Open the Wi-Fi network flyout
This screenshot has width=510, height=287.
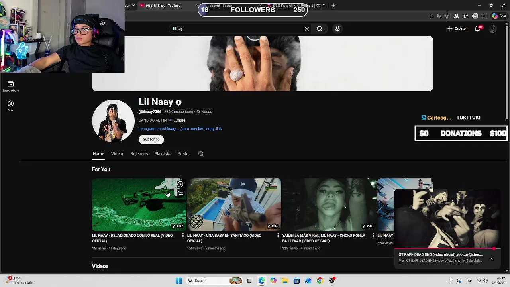click(479, 281)
